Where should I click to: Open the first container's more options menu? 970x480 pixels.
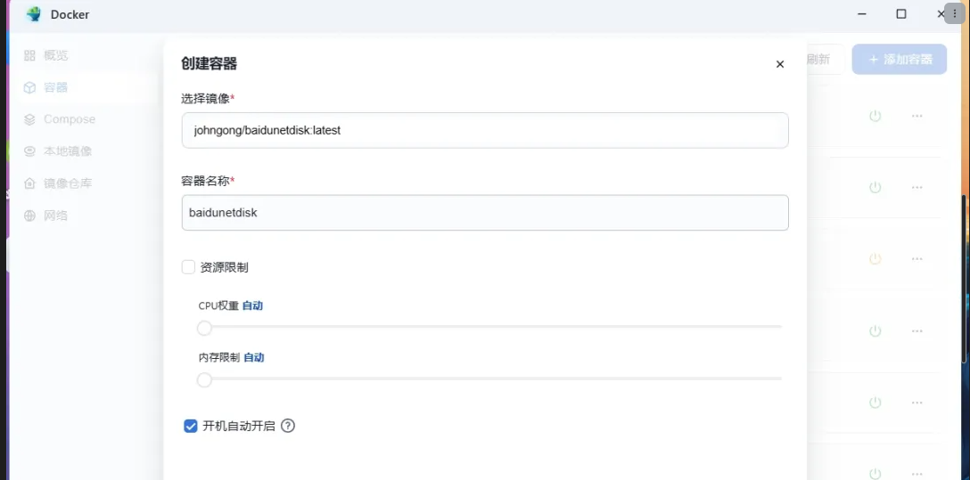click(917, 116)
